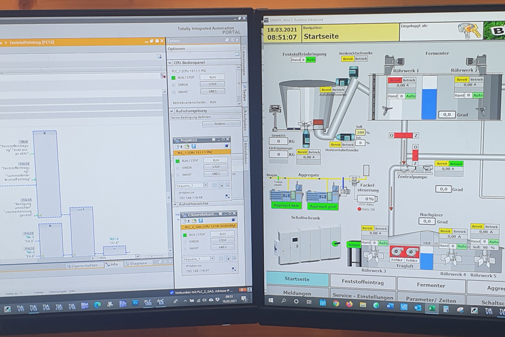This screenshot has width=505, height=337.
Task: Open Excel on right monitor taskbar
Action: point(431,308)
